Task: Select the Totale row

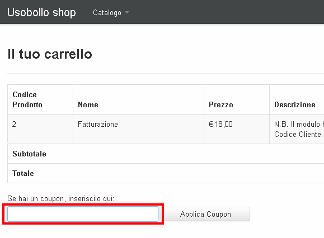Action: pyautogui.click(x=166, y=173)
